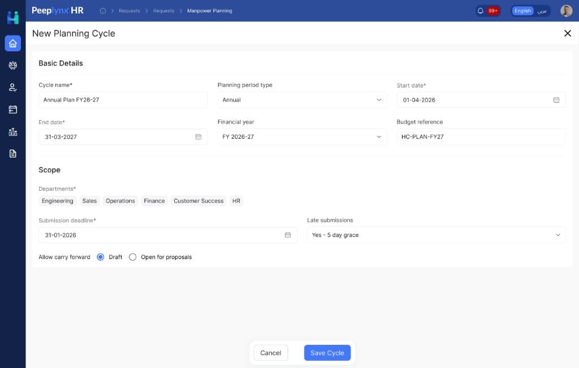Open the analytics chart sidebar icon
The height and width of the screenshot is (368, 579).
click(13, 132)
